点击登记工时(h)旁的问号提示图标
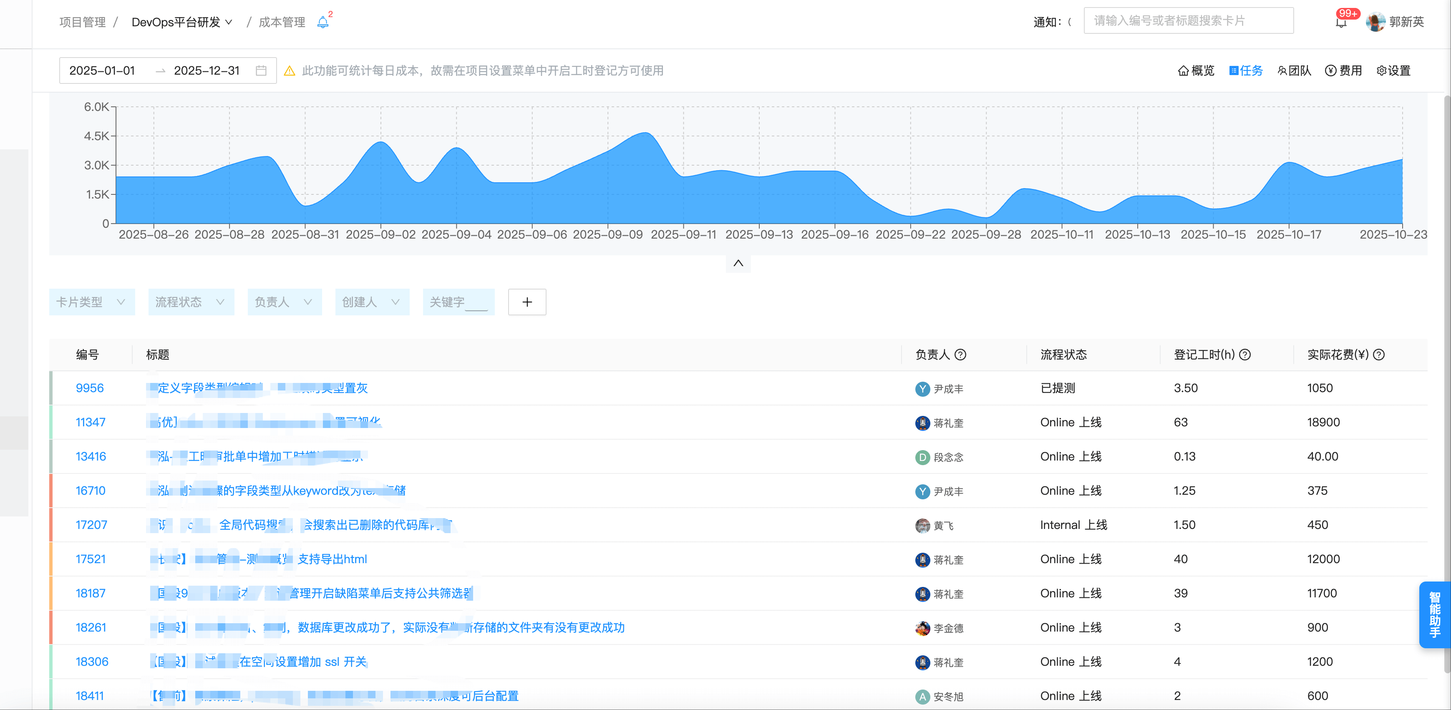Viewport: 1451px width, 710px height. [1245, 355]
